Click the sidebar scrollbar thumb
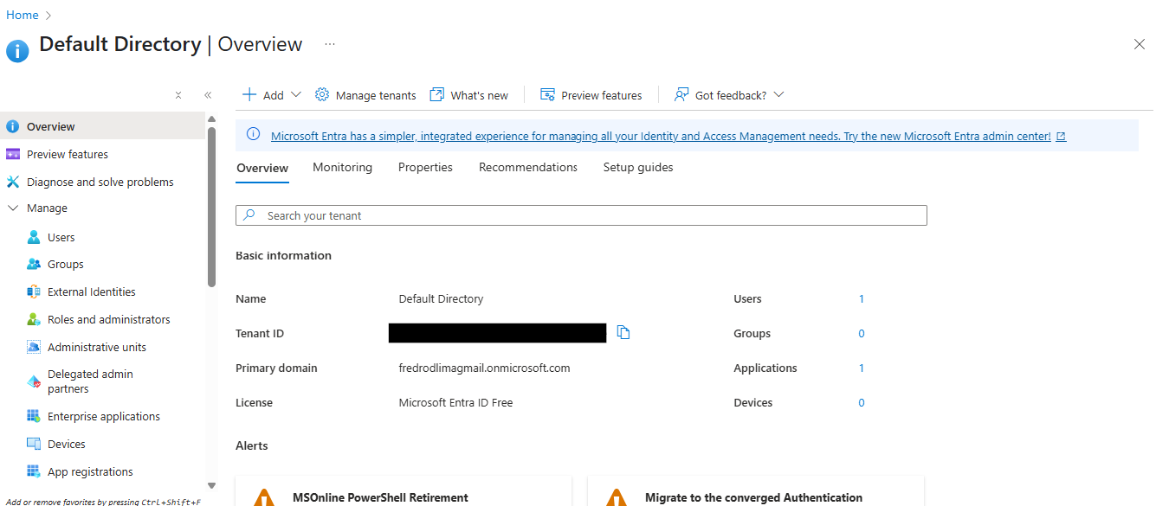Image resolution: width=1156 pixels, height=506 pixels. (x=211, y=206)
